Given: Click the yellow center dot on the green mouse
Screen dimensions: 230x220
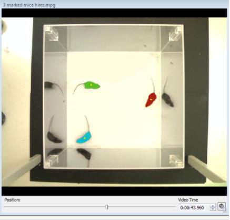Looking at the screenshot, I should point(91,85).
